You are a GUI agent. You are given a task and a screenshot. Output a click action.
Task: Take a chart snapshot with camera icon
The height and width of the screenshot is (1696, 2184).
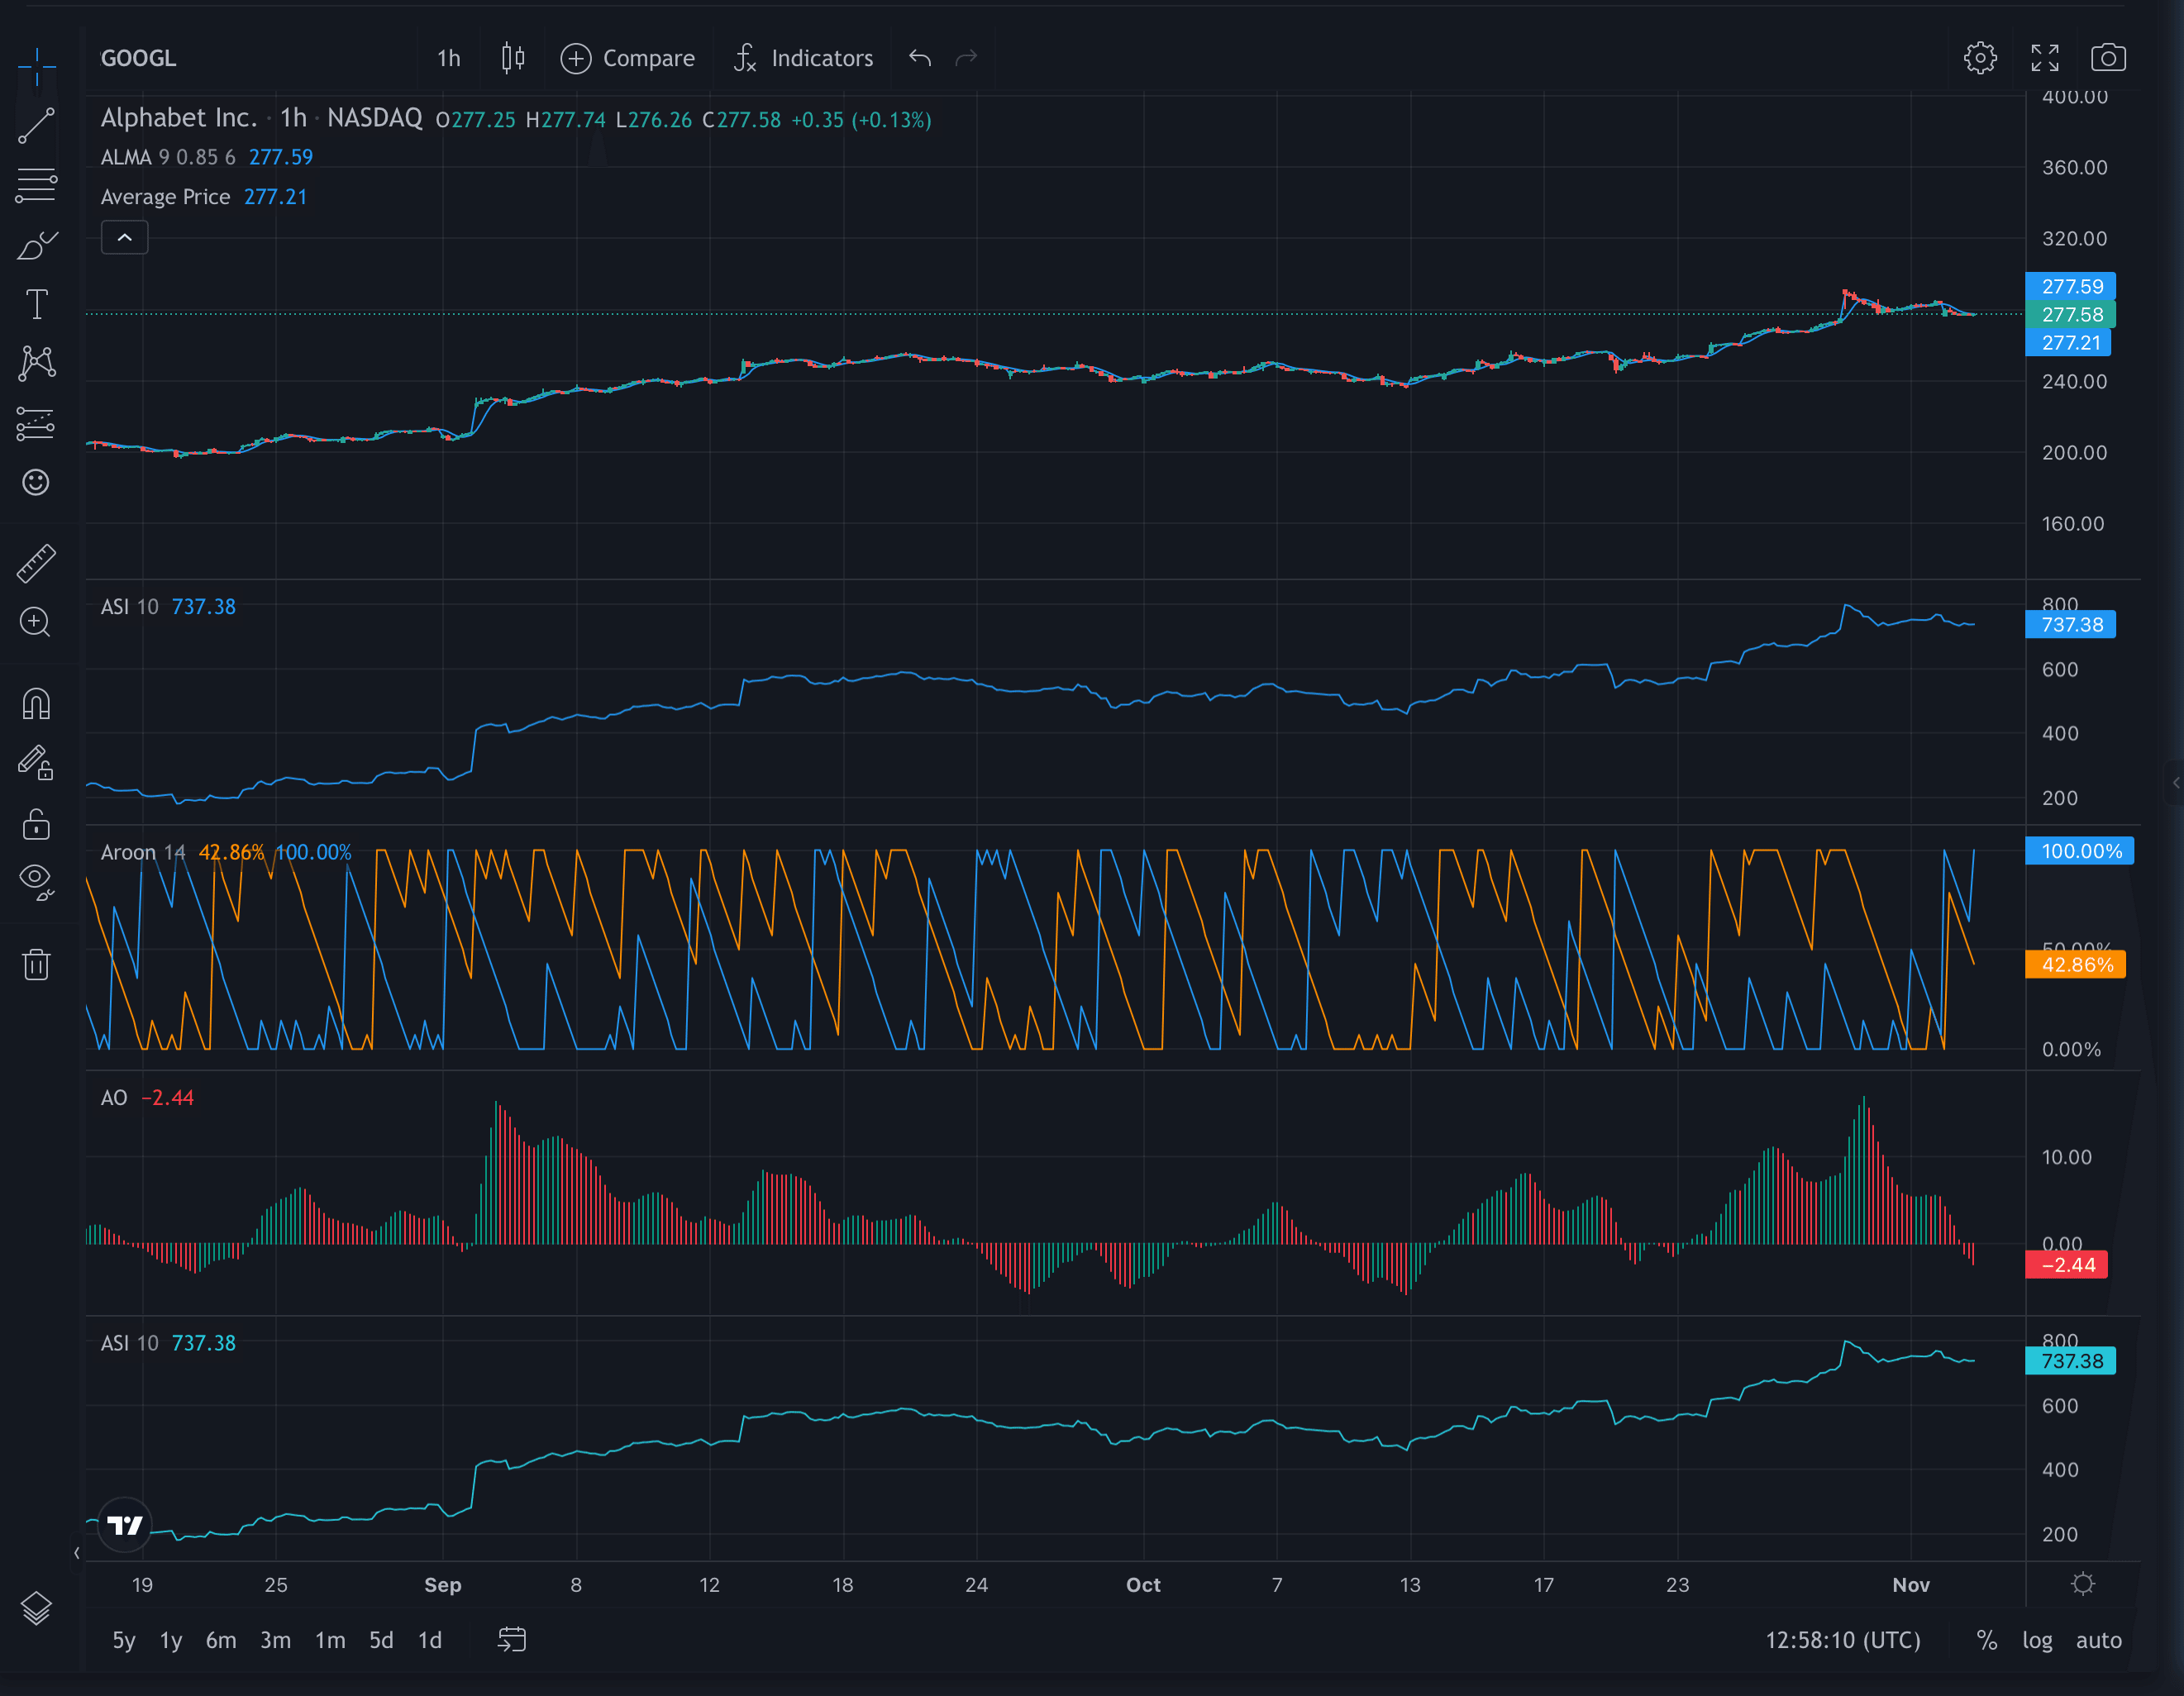coord(2108,58)
